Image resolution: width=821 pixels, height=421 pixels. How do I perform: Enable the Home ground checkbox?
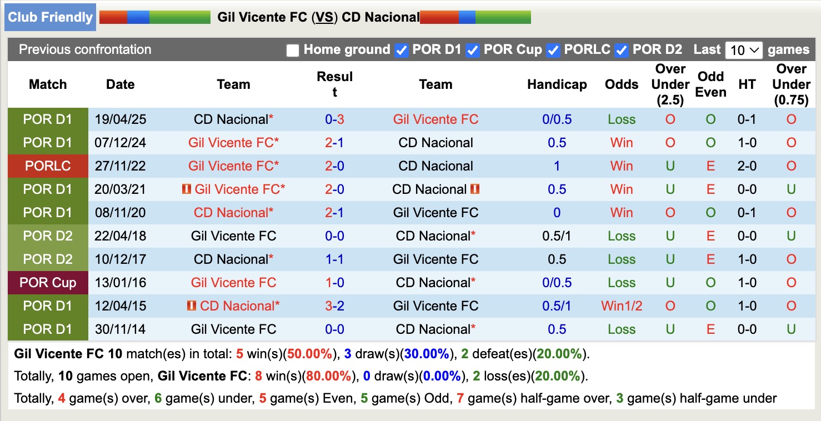tap(292, 50)
